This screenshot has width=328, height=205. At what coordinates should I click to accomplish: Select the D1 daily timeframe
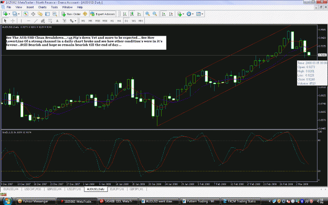tap(126, 21)
